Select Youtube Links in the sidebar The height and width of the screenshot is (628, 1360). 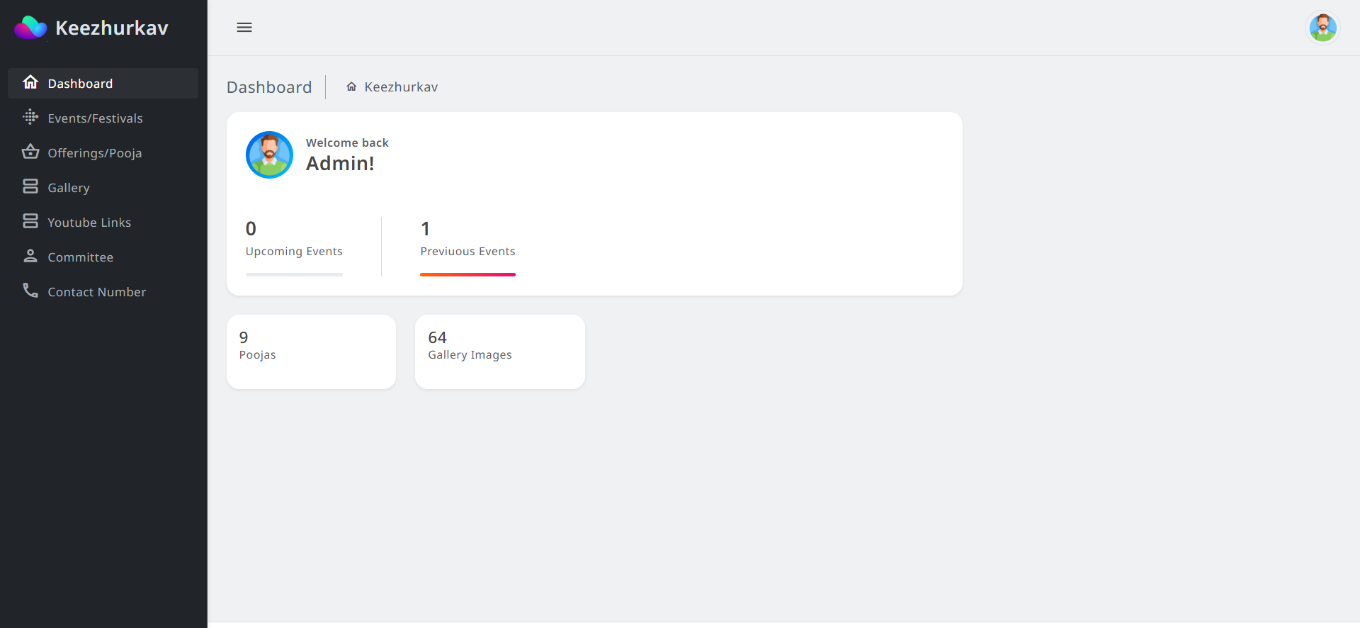coord(89,223)
